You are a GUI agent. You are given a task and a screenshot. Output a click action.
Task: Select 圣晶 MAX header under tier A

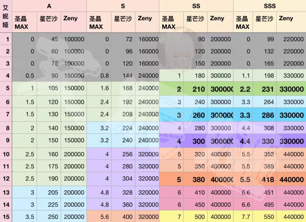pos(24,22)
